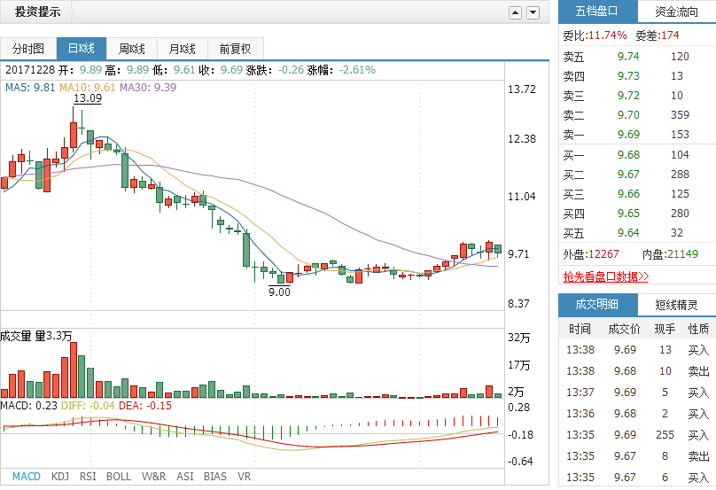Screen dimensions: 716x490
Task: Switch to the 短线精灵 tab
Action: (x=676, y=305)
